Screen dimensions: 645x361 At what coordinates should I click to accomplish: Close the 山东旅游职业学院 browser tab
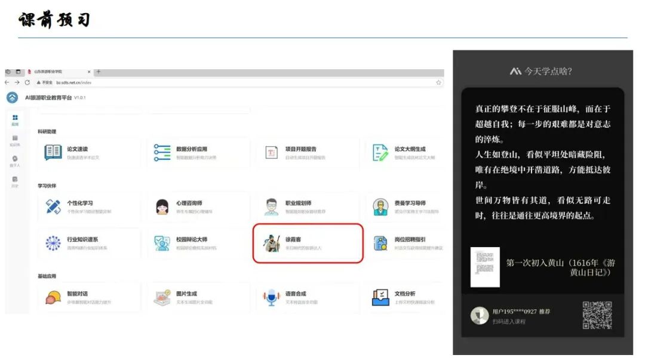point(89,72)
